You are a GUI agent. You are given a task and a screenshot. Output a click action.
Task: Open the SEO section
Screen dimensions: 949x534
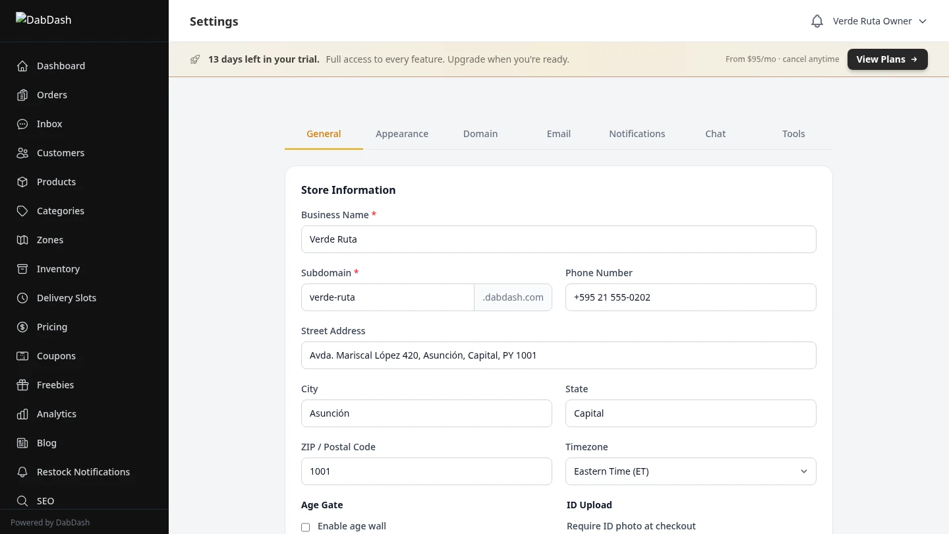pos(45,501)
